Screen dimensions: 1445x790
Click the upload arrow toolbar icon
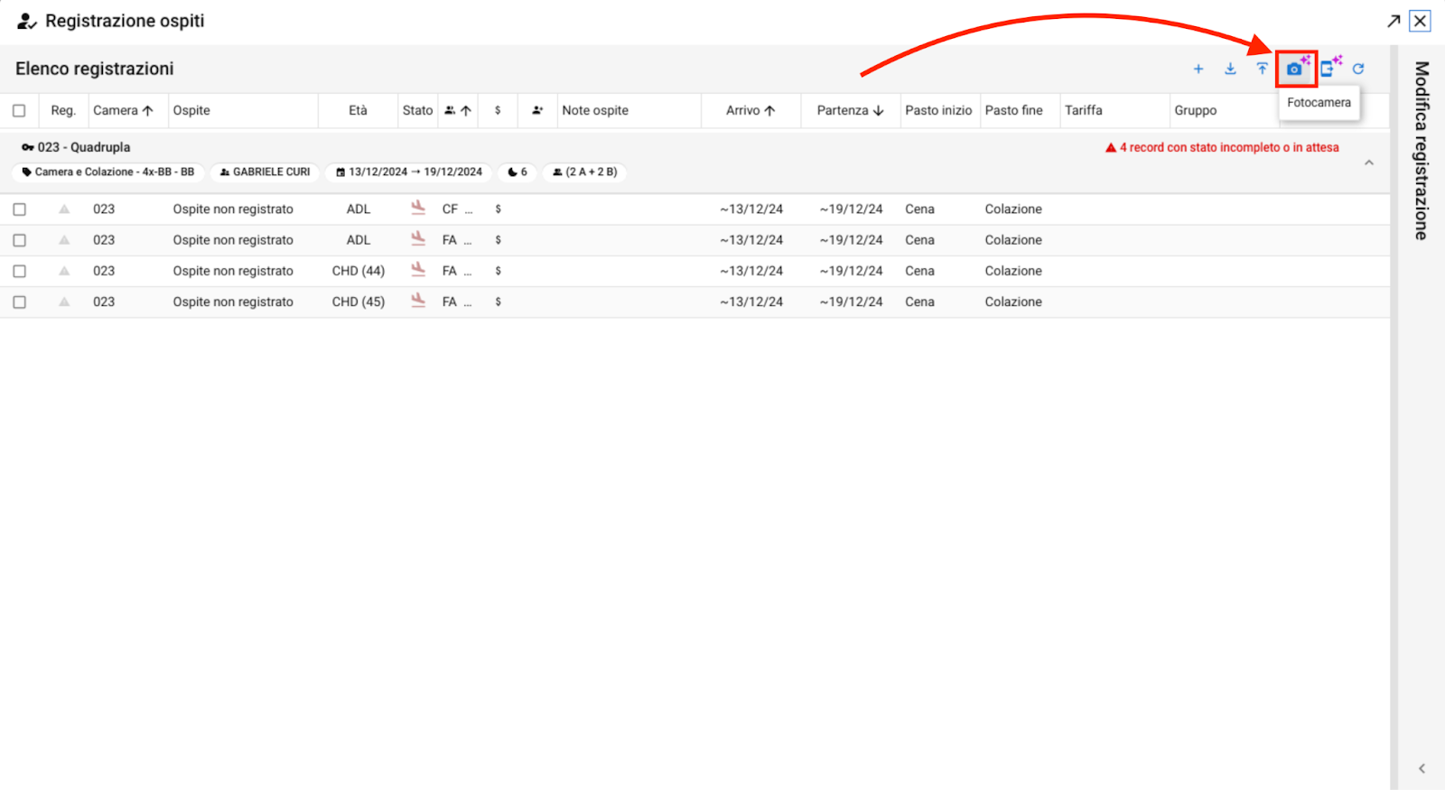pos(1262,69)
